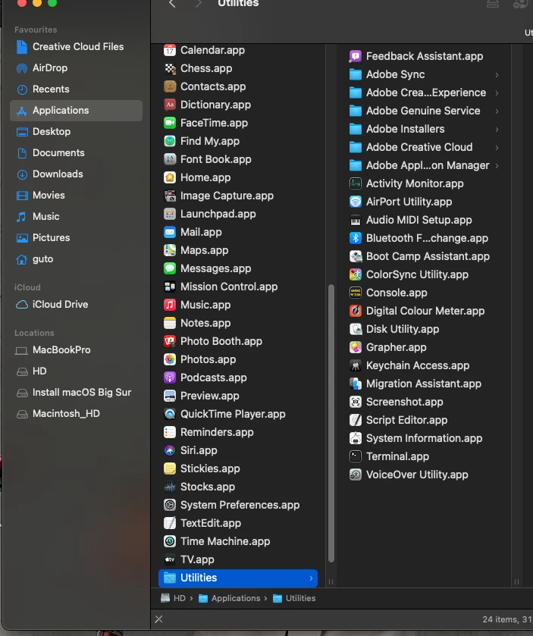Click the Font Book.app icon
Image resolution: width=533 pixels, height=636 pixels.
pos(170,159)
